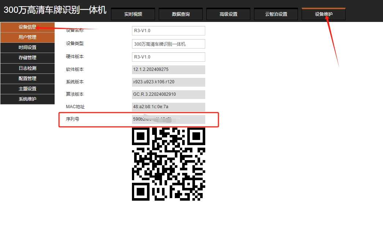Go to the 云智泊设置 tab
The height and width of the screenshot is (231, 383).
[276, 14]
